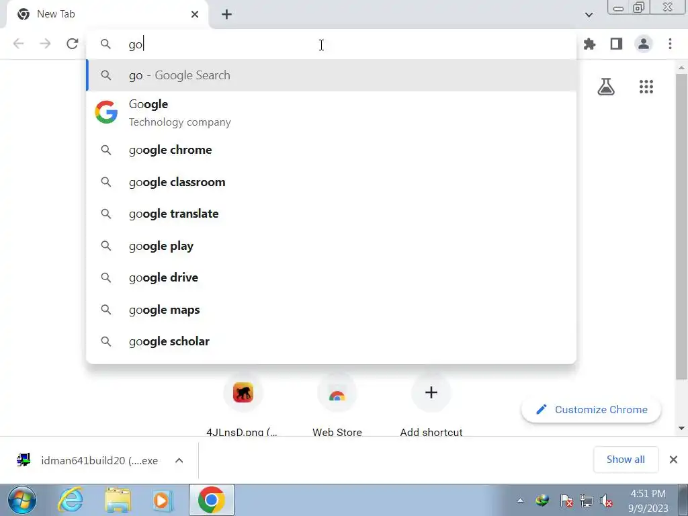Expand the tab search chevron
Viewport: 688px width, 516px height.
coord(589,15)
